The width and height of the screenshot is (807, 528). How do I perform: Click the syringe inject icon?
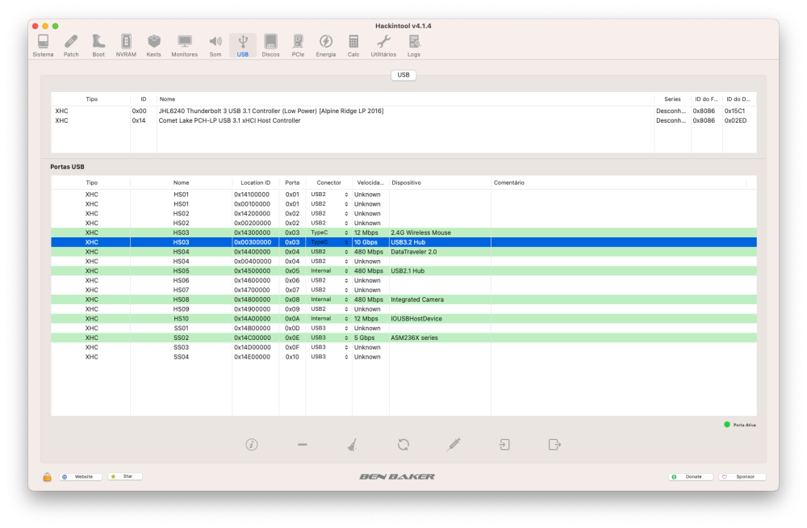454,445
